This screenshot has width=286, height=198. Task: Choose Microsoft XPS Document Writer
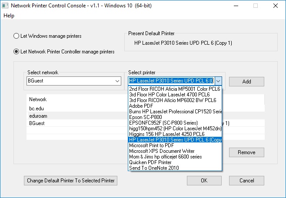click(x=175, y=151)
